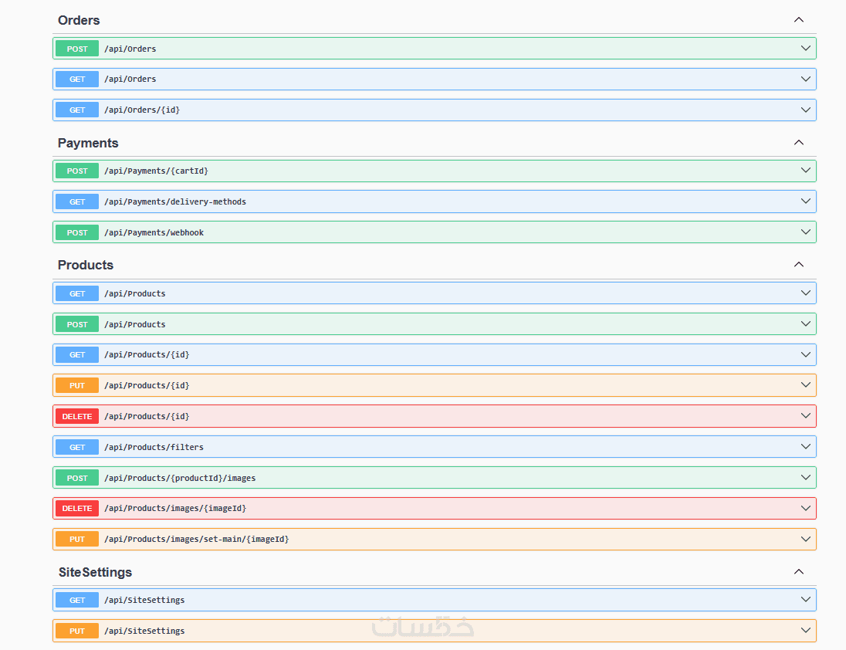
Task: Expand GET /api/Orders endpoint arrow
Action: (x=806, y=79)
